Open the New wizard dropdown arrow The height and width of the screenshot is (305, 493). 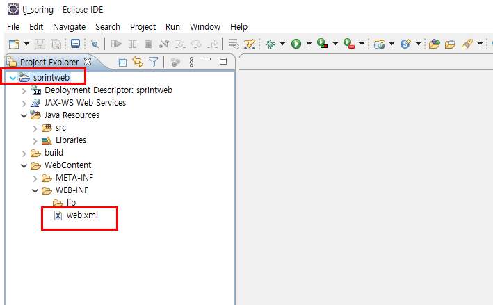pos(26,44)
